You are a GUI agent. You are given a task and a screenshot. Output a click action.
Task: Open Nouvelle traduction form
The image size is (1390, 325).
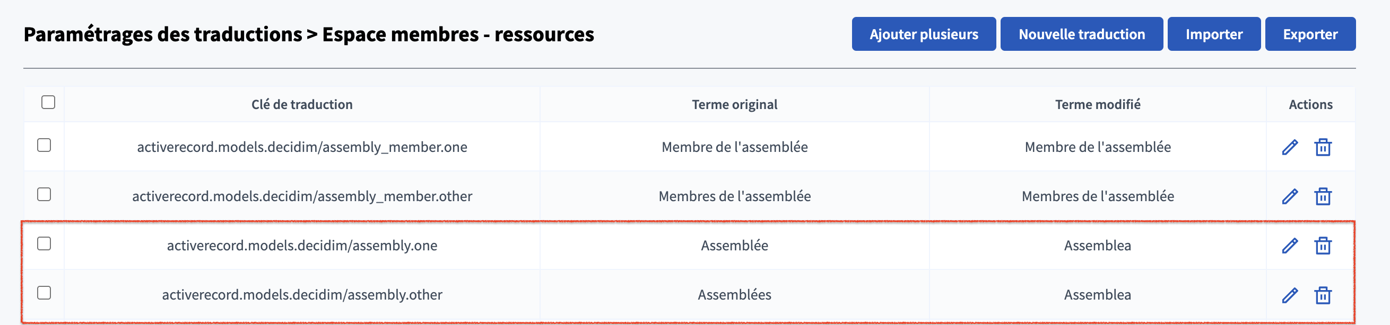click(x=1081, y=34)
